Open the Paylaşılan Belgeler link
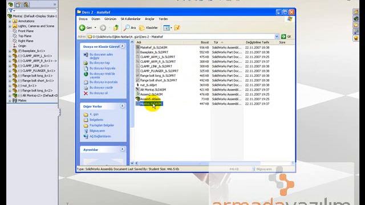Image resolution: width=365 pixels, height=205 pixels. 102,125
